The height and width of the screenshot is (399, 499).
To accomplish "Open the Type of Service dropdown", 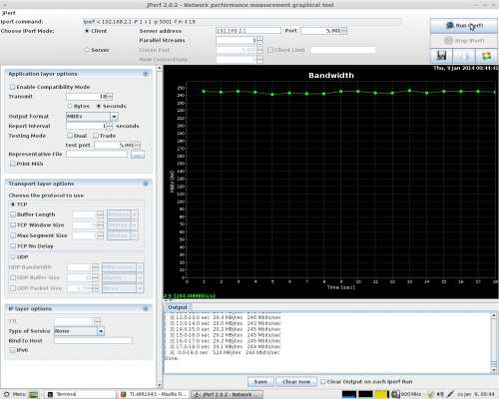I will pyautogui.click(x=101, y=331).
